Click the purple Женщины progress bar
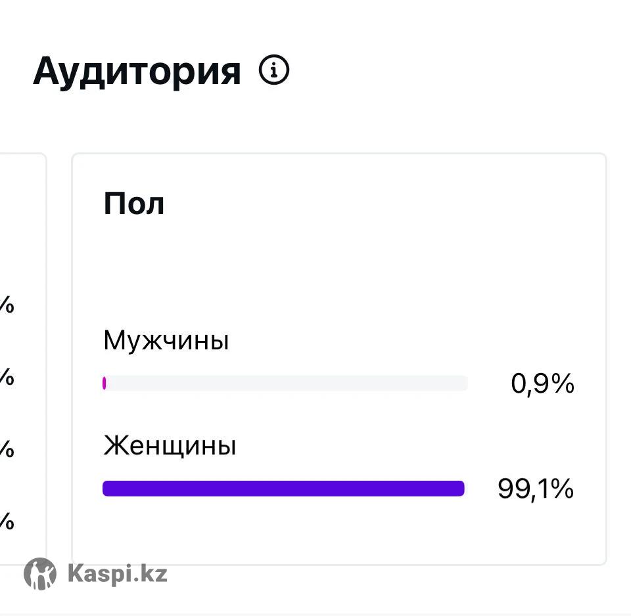The image size is (631, 616). [x=283, y=489]
